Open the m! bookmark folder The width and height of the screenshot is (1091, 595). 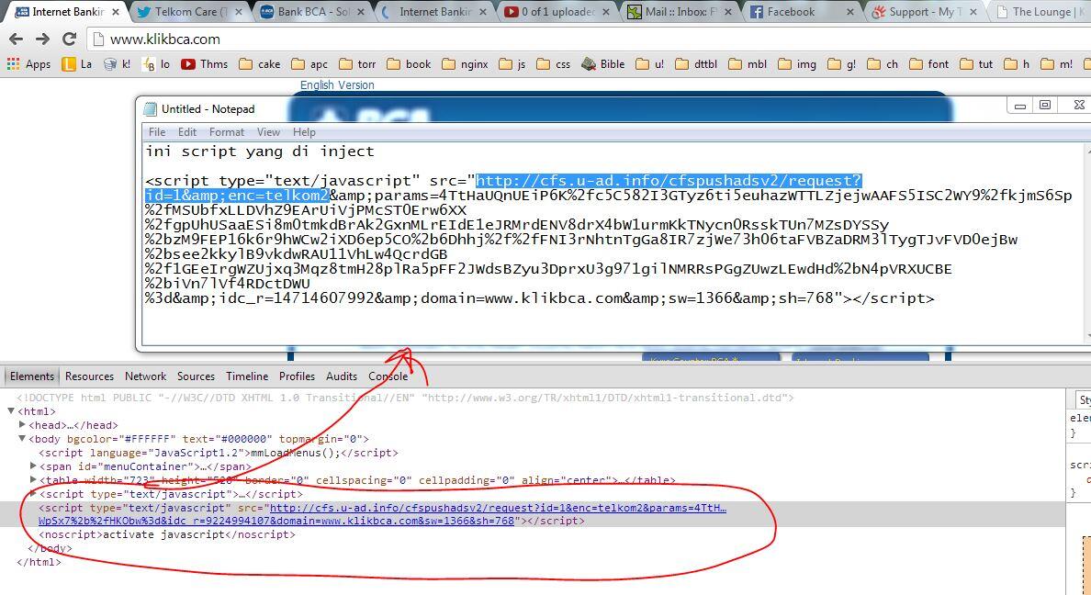pos(1056,64)
